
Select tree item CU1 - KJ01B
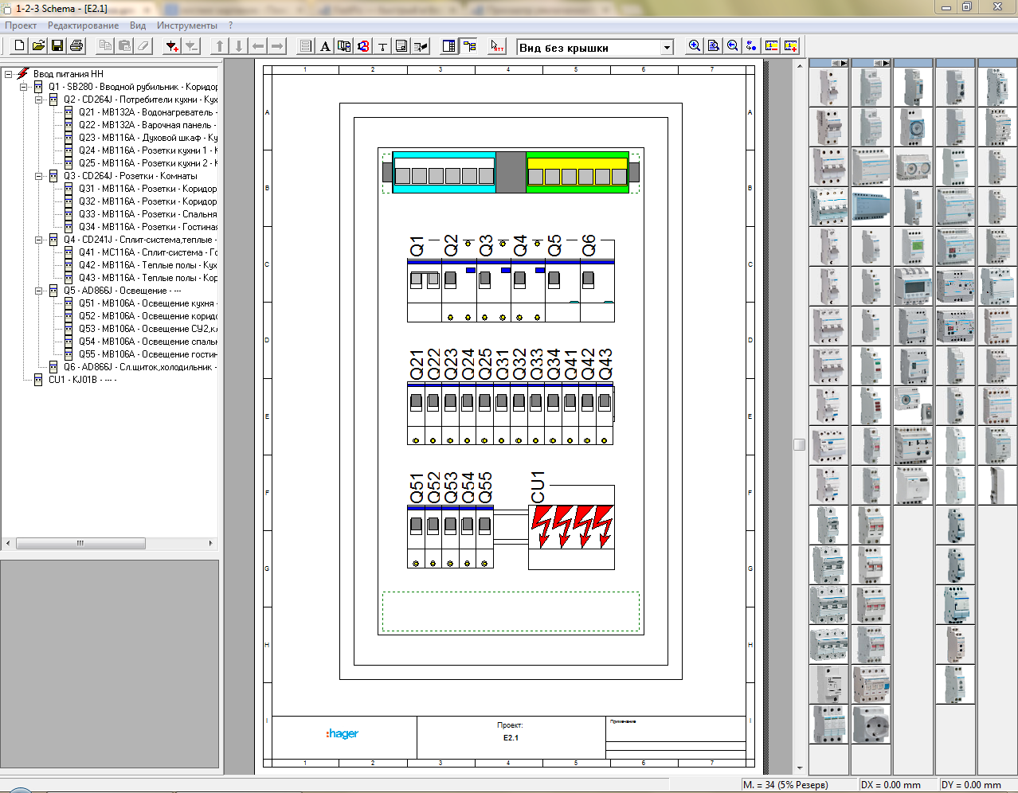click(73, 380)
